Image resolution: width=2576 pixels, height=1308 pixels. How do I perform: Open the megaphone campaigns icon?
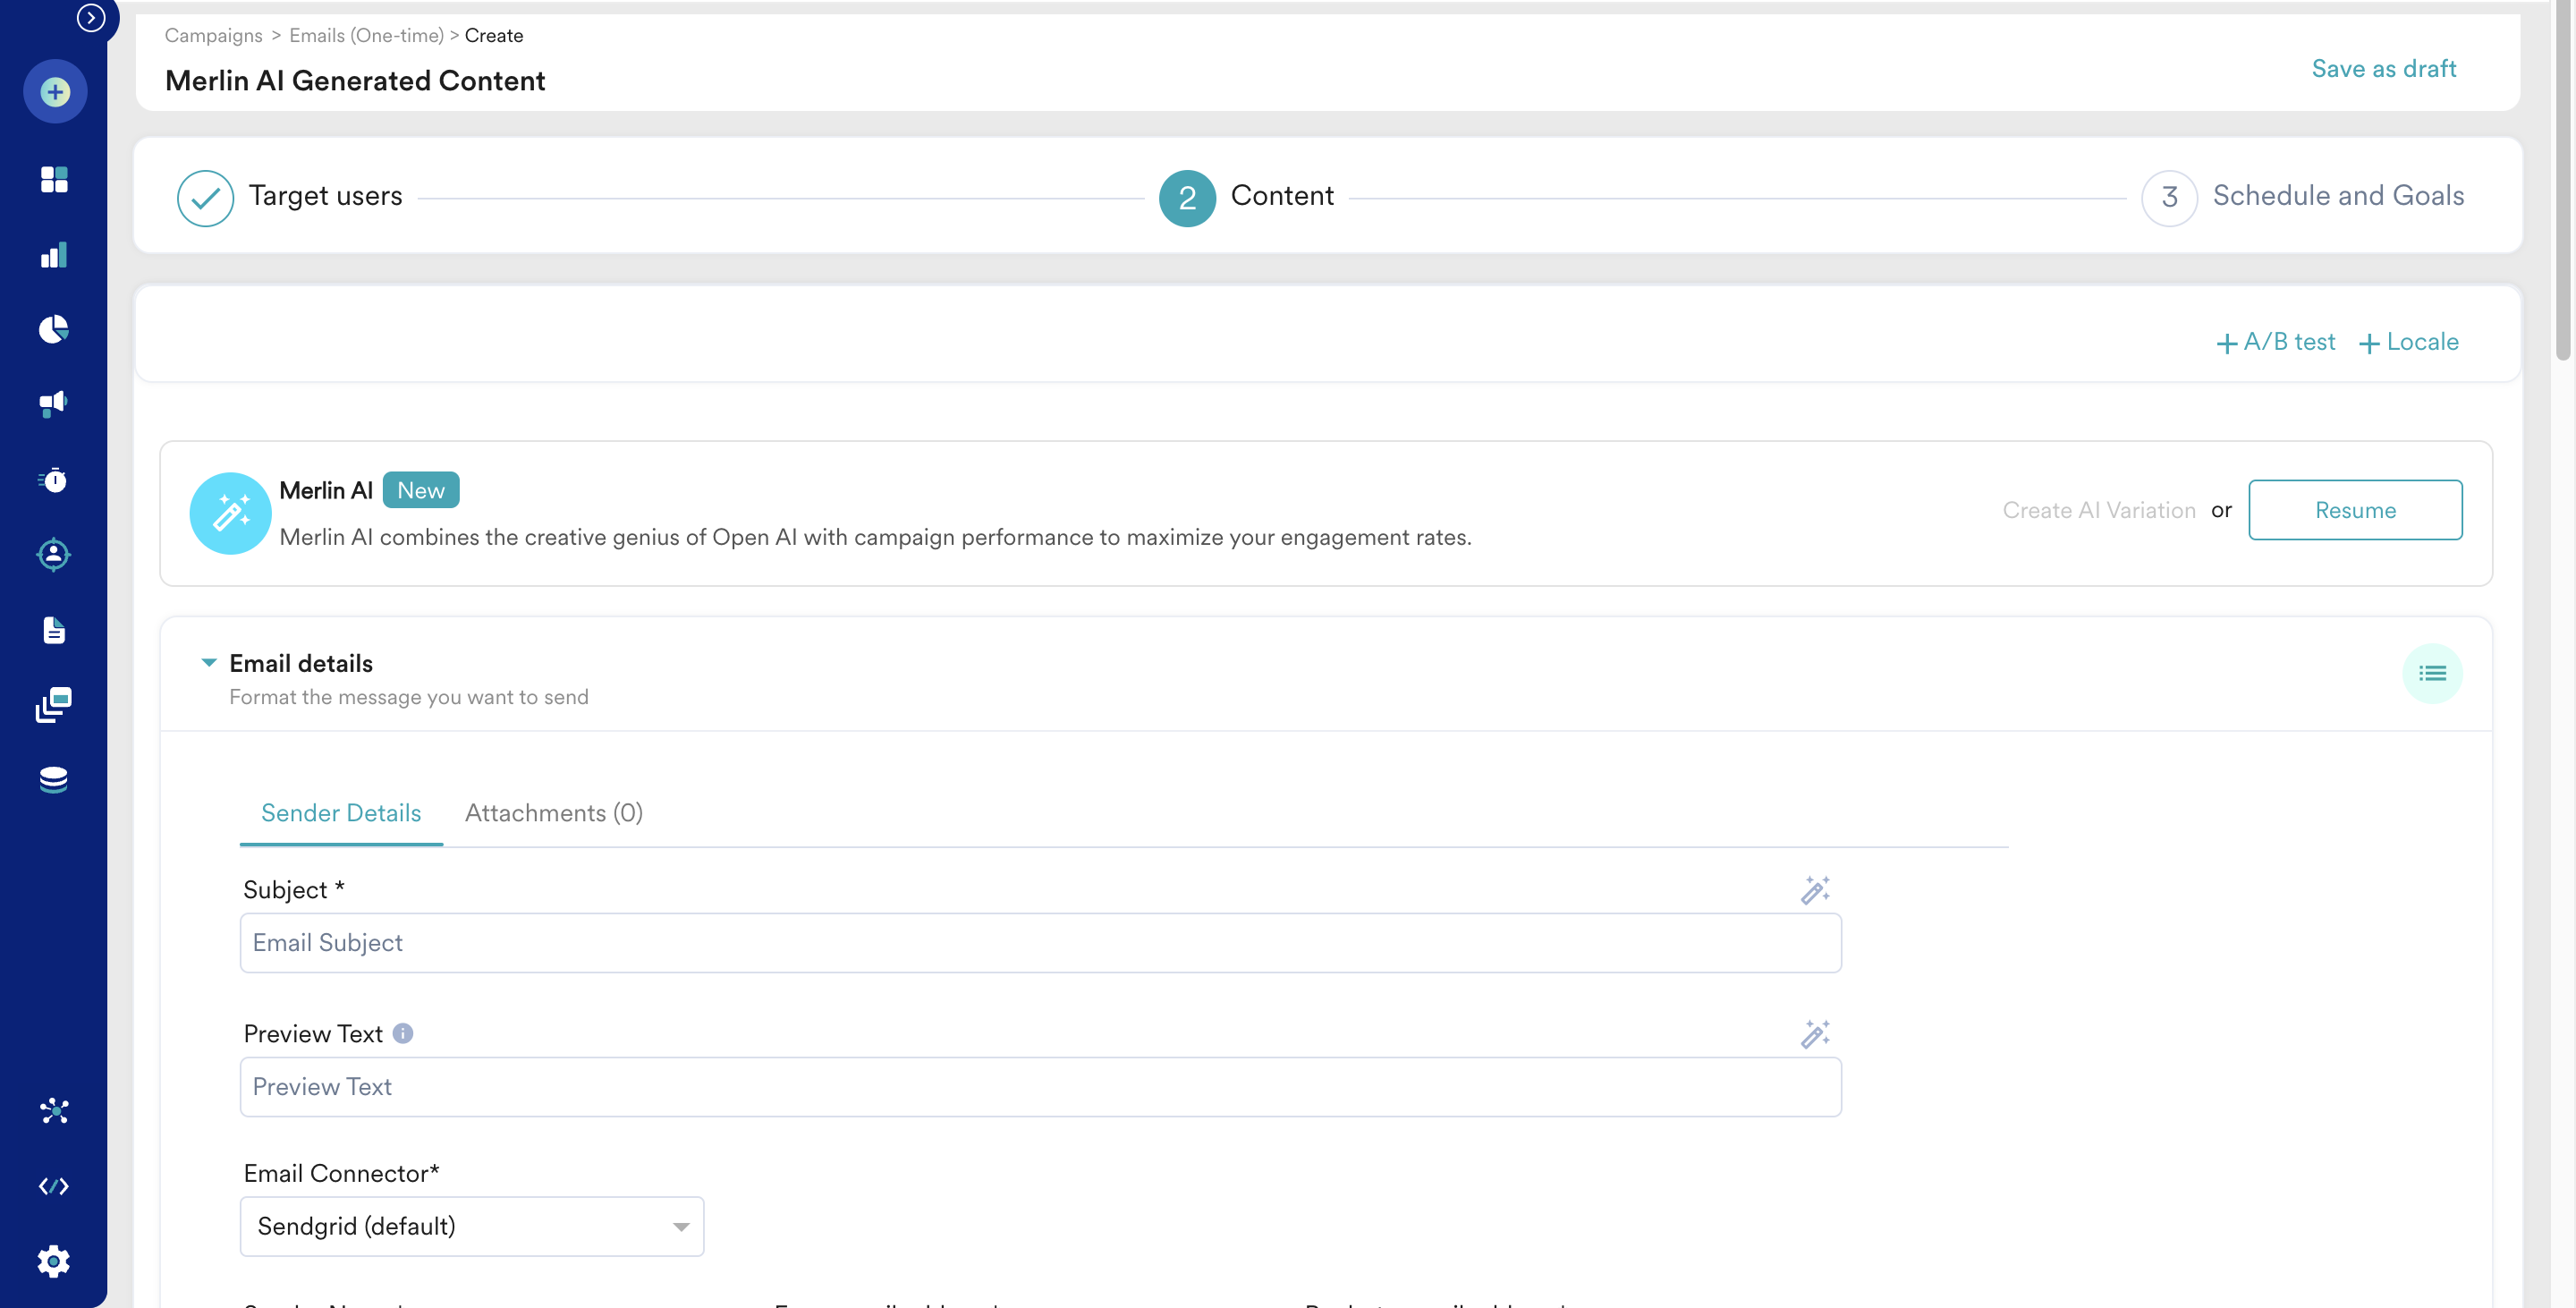(x=54, y=403)
